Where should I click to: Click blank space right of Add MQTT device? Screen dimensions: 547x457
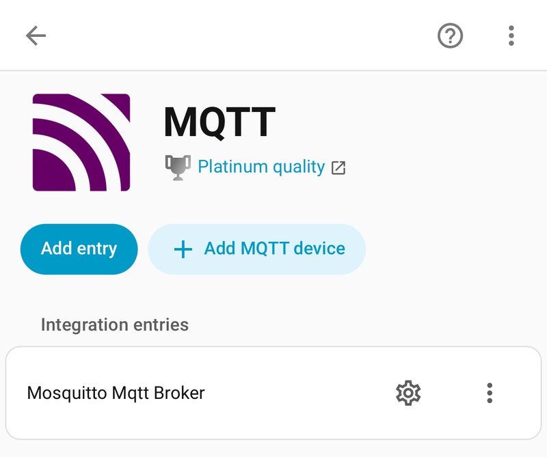[451, 249]
